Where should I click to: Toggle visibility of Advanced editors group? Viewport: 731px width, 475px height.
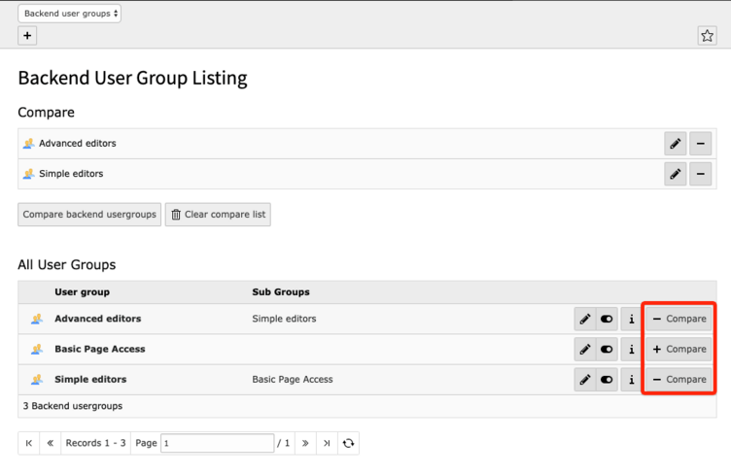pos(607,319)
